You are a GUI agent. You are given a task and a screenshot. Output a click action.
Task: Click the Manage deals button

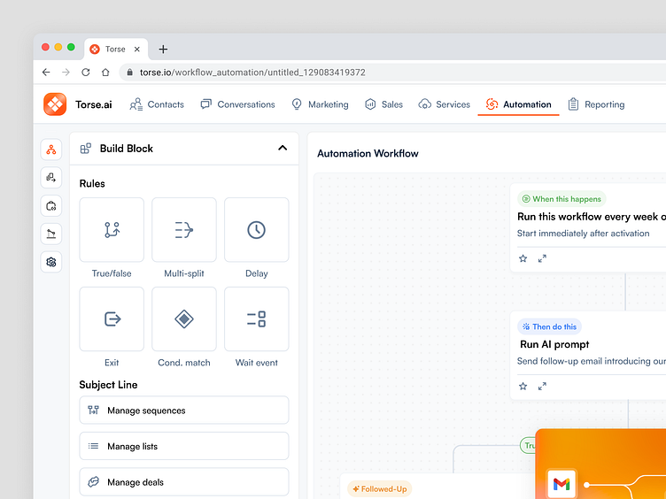[x=184, y=481]
